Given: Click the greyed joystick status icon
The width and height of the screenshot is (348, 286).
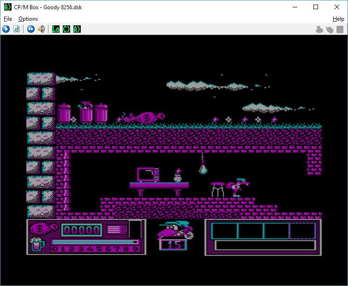Looking at the screenshot, I should click(x=319, y=29).
